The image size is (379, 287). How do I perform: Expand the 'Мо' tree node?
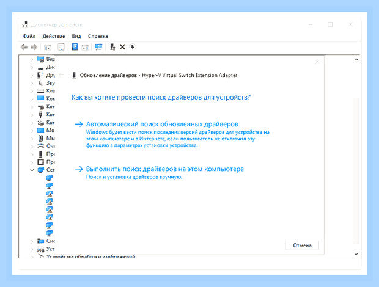pyautogui.click(x=32, y=131)
